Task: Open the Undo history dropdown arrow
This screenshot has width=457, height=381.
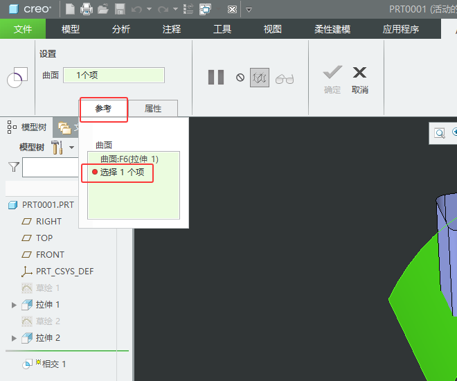Action: [x=150, y=9]
